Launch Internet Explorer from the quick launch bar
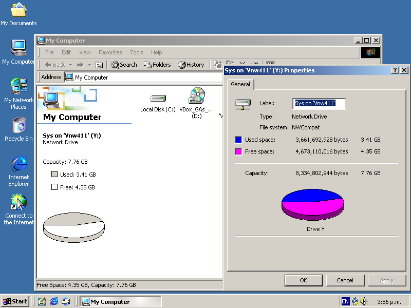Screen dimensions: 411x308 (54, 302)
